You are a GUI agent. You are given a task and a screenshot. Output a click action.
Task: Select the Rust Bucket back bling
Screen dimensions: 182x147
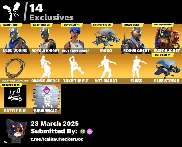click(x=167, y=39)
